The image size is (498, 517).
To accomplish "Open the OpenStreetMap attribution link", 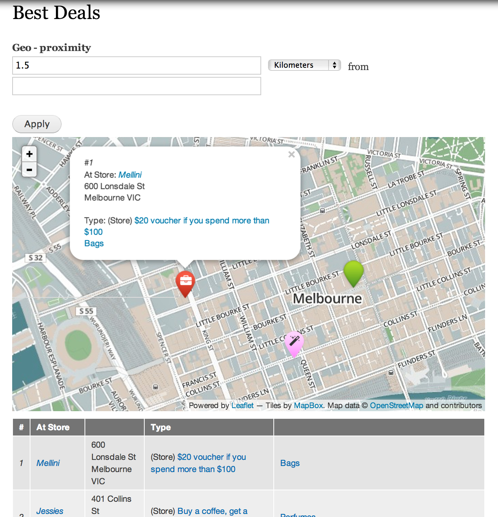I will click(396, 405).
